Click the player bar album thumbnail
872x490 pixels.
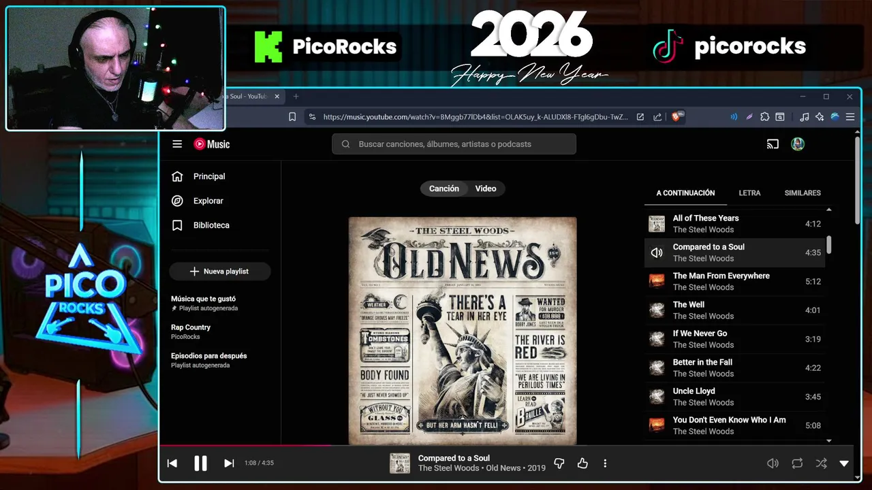coord(400,463)
